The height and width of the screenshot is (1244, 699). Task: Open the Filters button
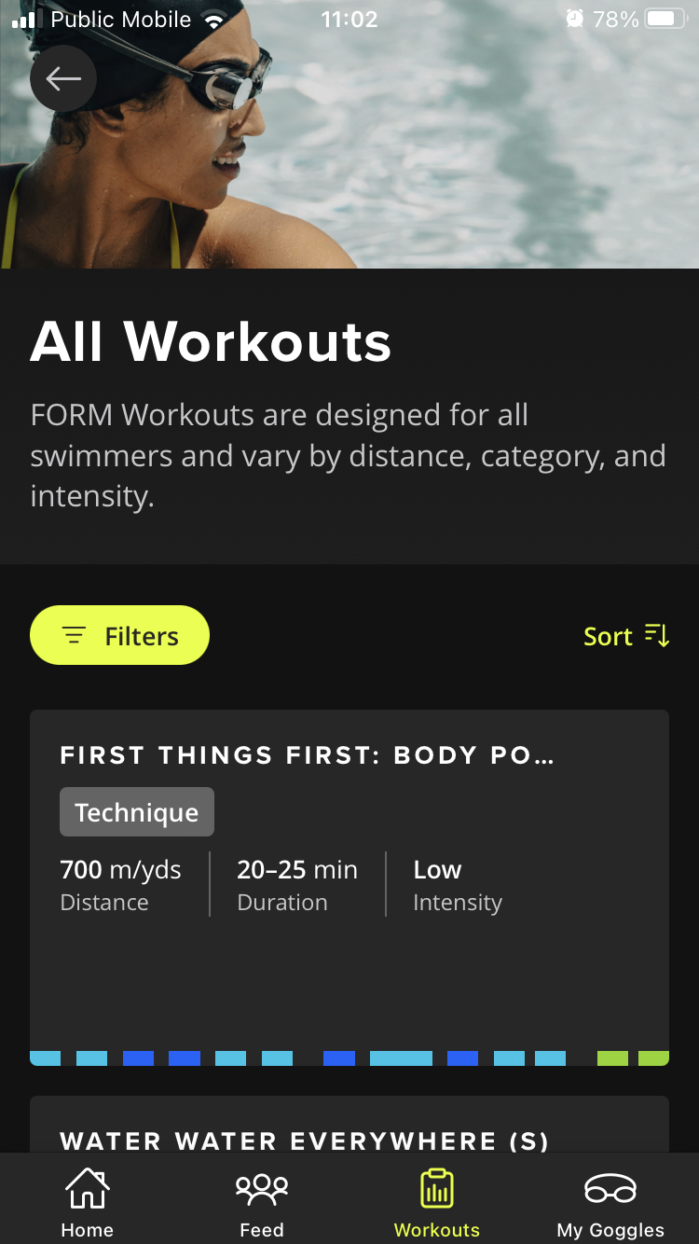(119, 636)
